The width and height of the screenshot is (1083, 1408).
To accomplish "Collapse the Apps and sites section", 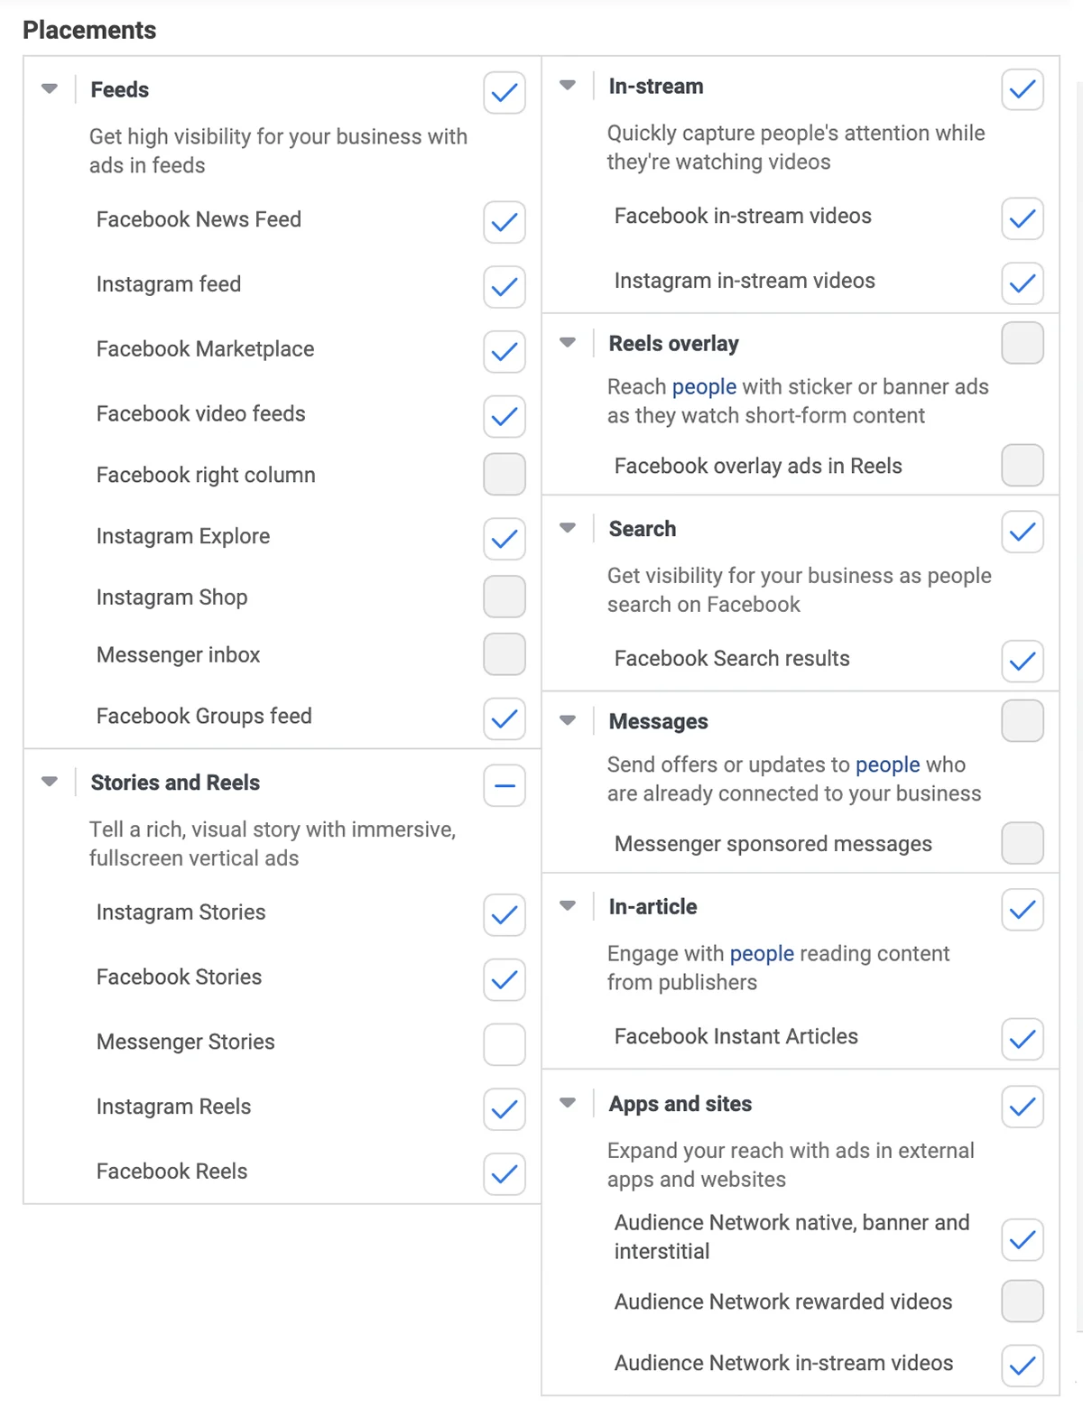I will 568,1103.
